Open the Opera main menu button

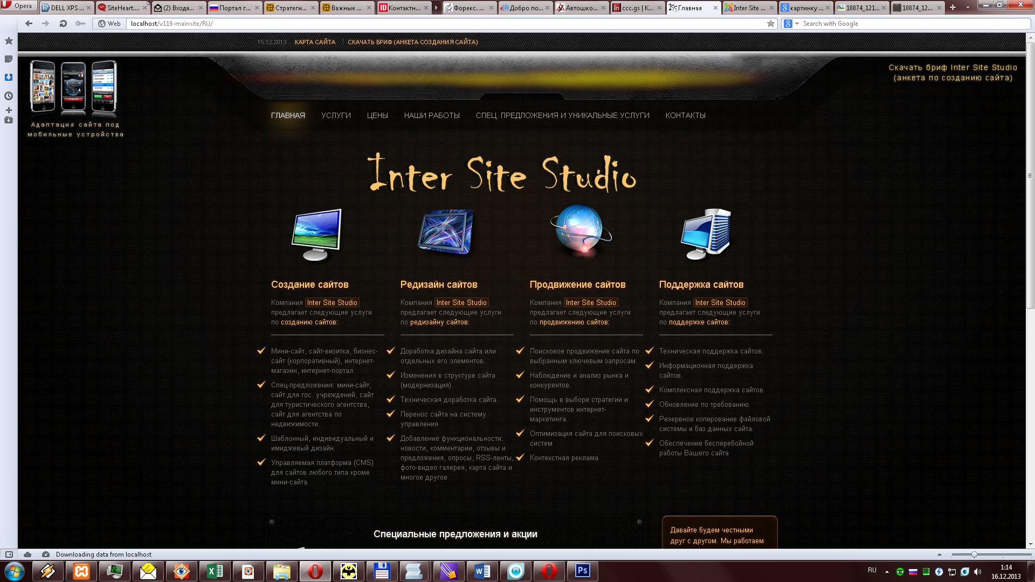(18, 6)
